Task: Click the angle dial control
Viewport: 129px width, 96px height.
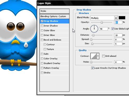Action: coord(94,29)
